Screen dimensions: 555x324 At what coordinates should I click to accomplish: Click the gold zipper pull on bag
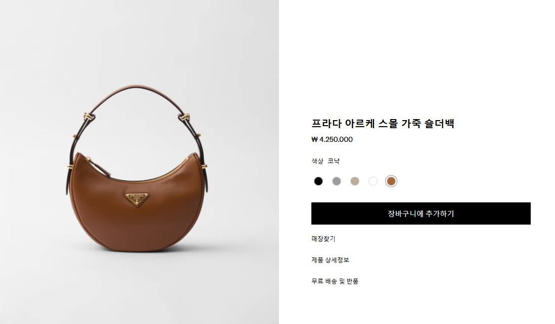point(88,160)
